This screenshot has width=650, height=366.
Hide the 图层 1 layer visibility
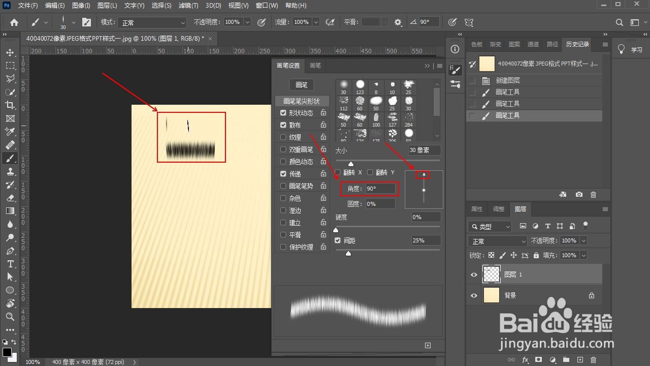(474, 274)
